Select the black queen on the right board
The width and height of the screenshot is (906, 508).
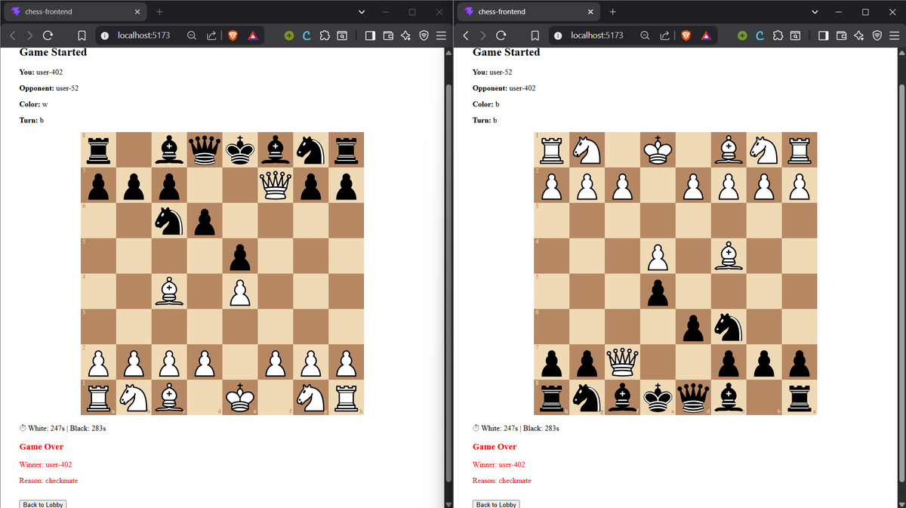(x=693, y=397)
